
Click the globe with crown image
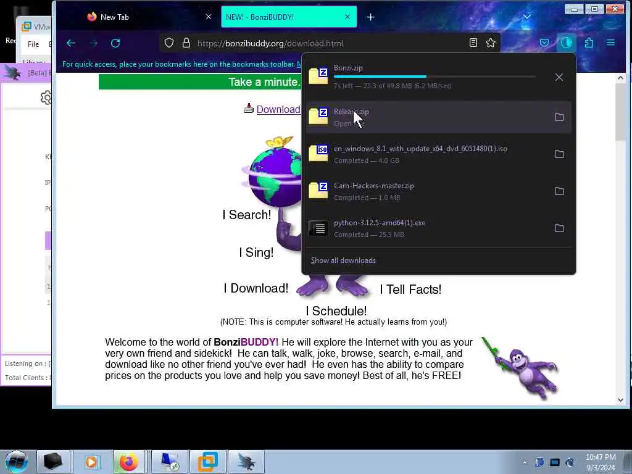point(271,172)
